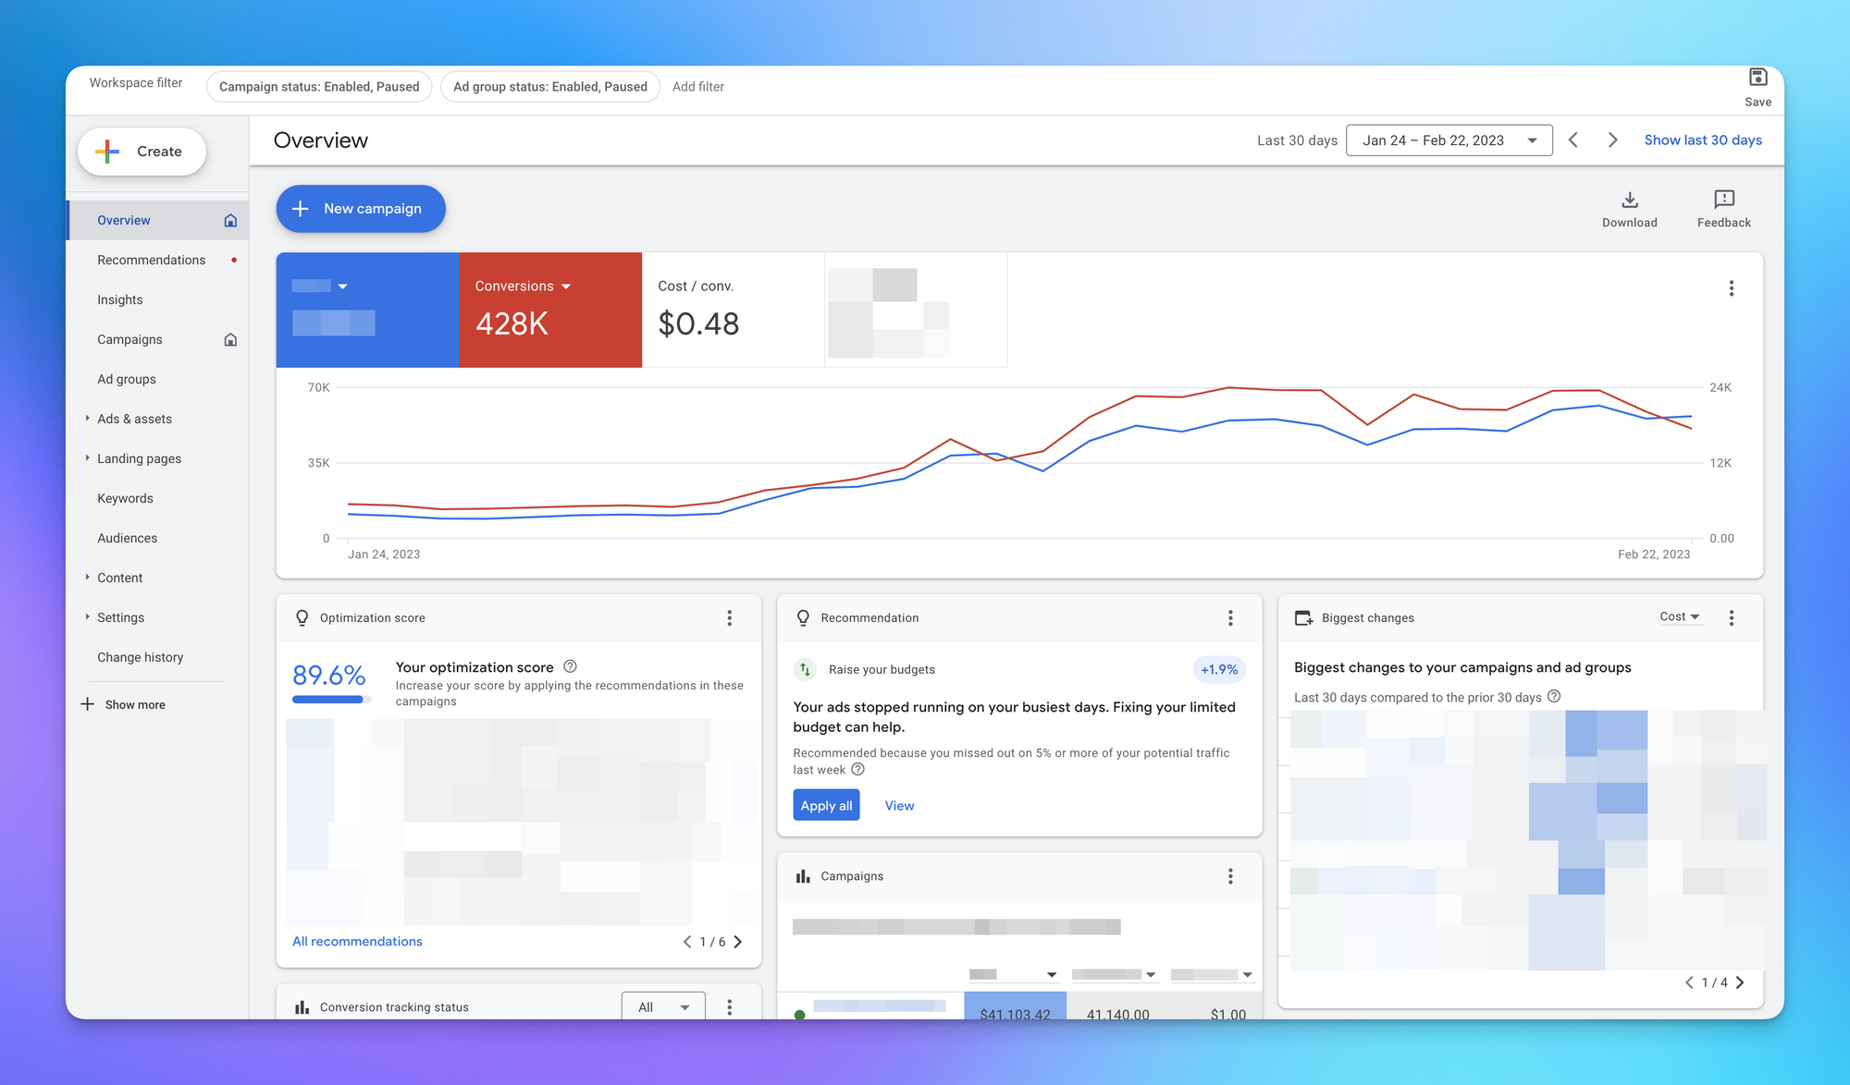The image size is (1850, 1085).
Task: Click Add filter
Action: click(x=698, y=87)
